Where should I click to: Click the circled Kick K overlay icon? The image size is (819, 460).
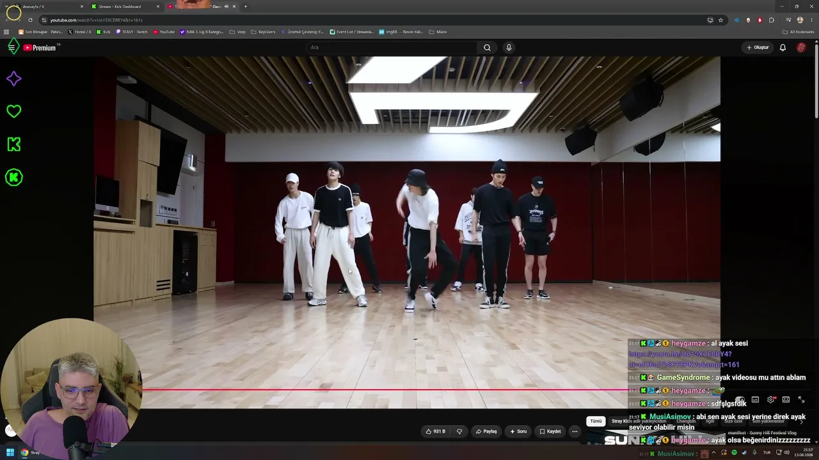[13, 178]
